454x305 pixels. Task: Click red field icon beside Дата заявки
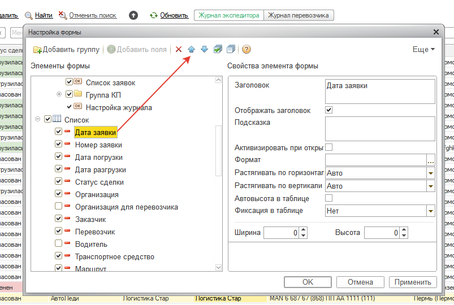tap(67, 132)
